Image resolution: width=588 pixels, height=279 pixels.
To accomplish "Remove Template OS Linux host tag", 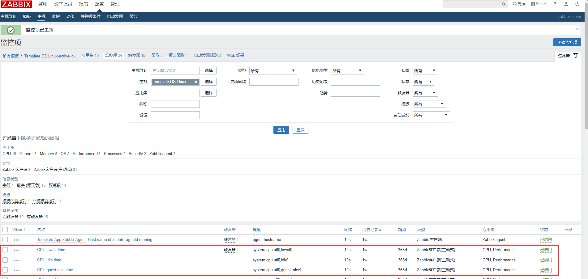I will click(x=196, y=82).
